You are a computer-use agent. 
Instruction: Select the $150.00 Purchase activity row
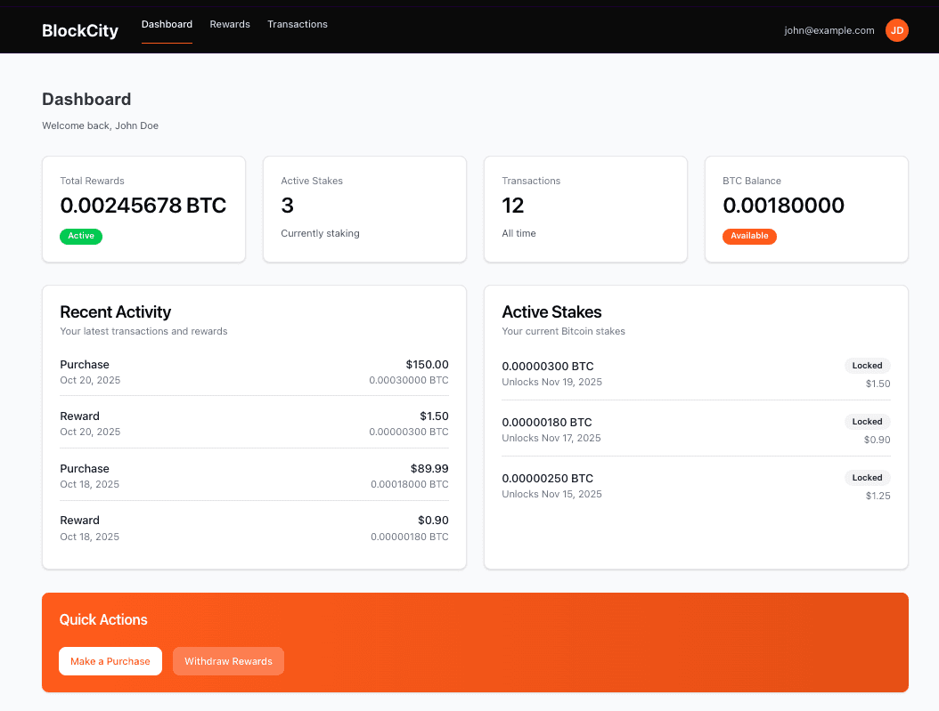coord(254,372)
